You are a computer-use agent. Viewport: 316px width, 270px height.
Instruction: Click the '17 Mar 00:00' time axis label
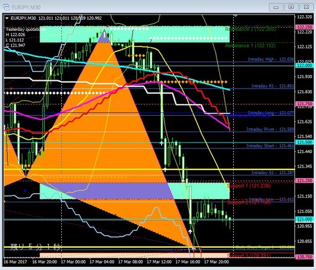(x=73, y=261)
